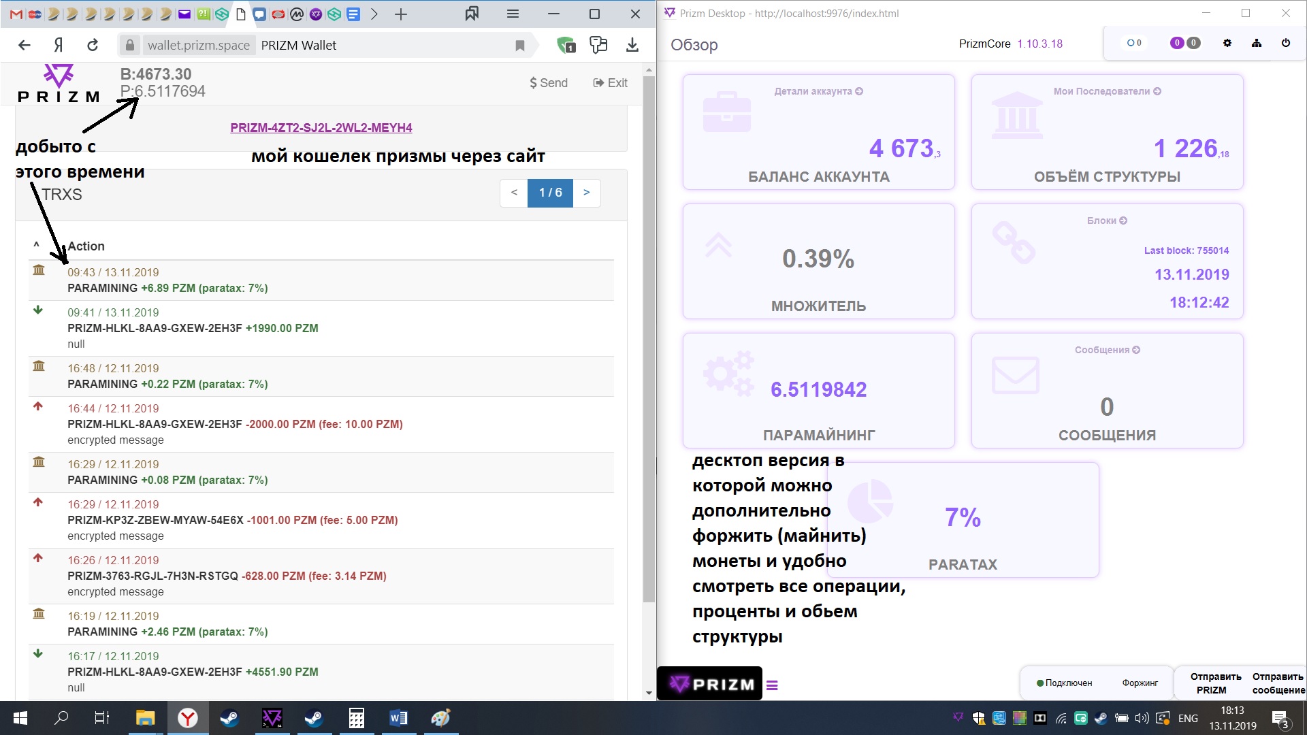Click the wallet page vertical scrollbar
Viewport: 1307px width, 735px height.
point(649,340)
